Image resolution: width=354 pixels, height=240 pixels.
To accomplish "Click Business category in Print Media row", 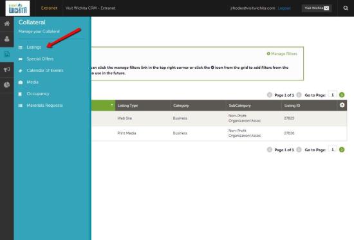I will [x=180, y=133].
